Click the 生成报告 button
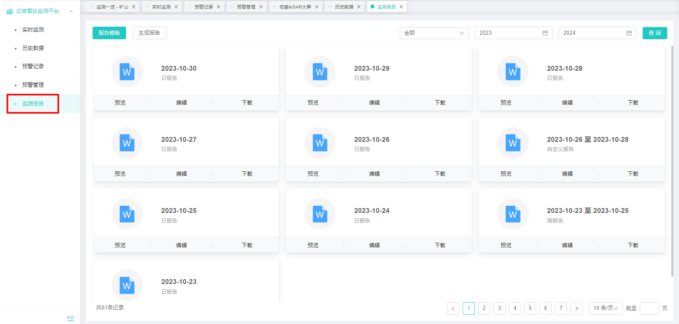This screenshot has width=679, height=324. (149, 33)
